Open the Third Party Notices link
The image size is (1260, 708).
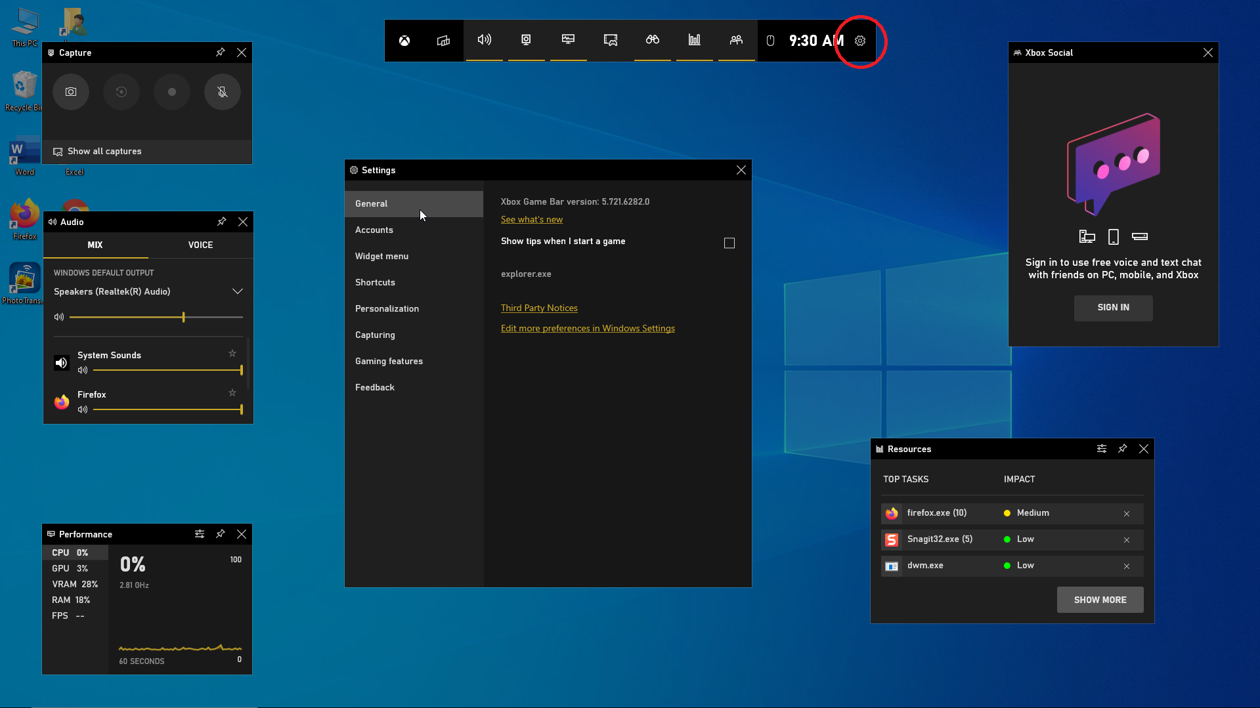[539, 308]
